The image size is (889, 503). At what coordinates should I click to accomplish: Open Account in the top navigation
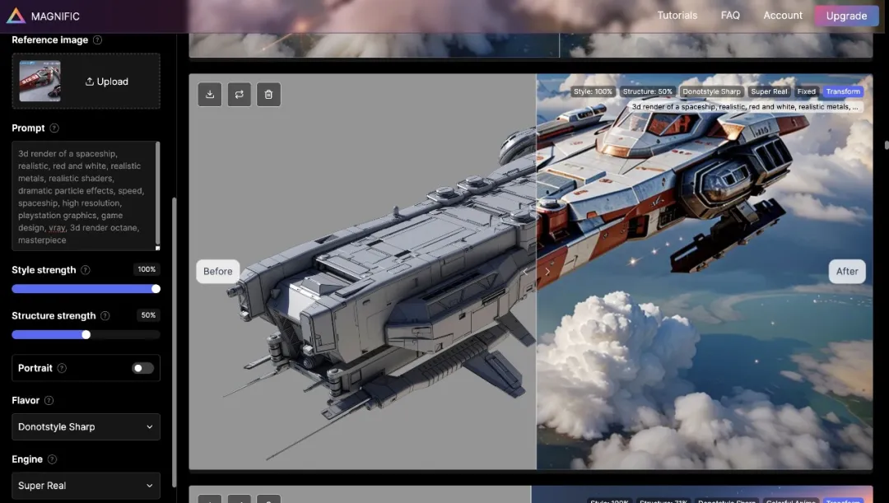[x=783, y=16]
